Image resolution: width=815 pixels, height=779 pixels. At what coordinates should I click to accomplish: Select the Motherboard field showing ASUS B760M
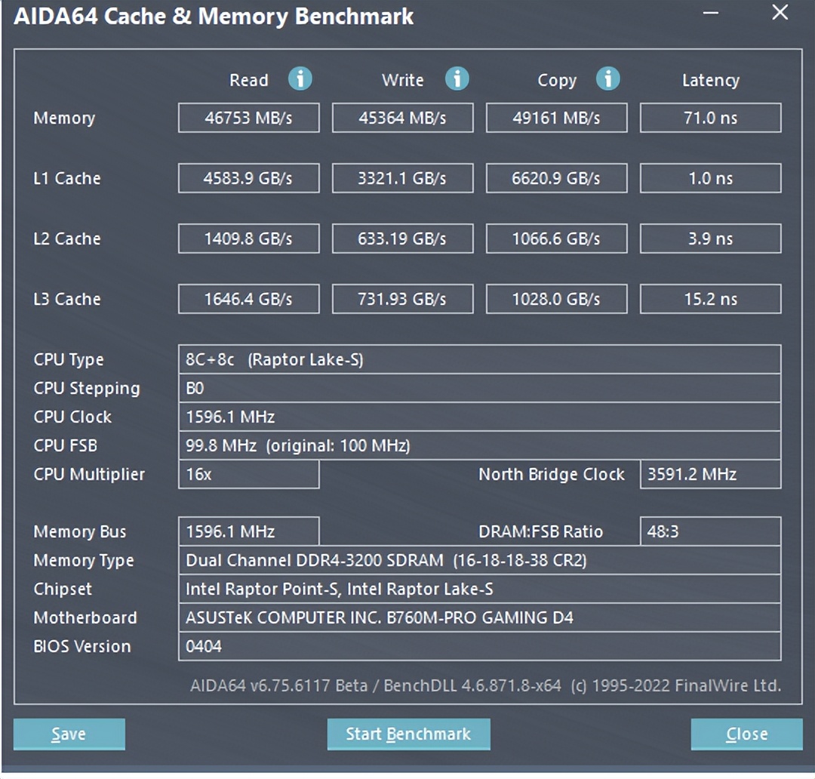coord(479,617)
